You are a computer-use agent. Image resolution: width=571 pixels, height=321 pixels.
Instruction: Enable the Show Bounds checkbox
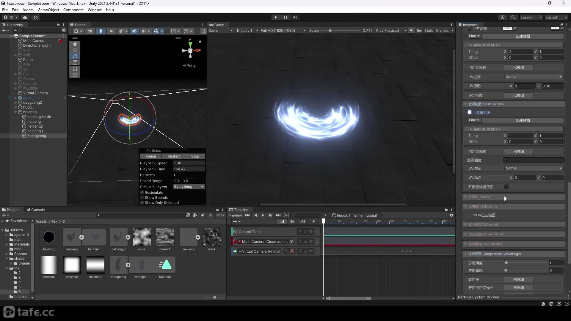tap(142, 197)
